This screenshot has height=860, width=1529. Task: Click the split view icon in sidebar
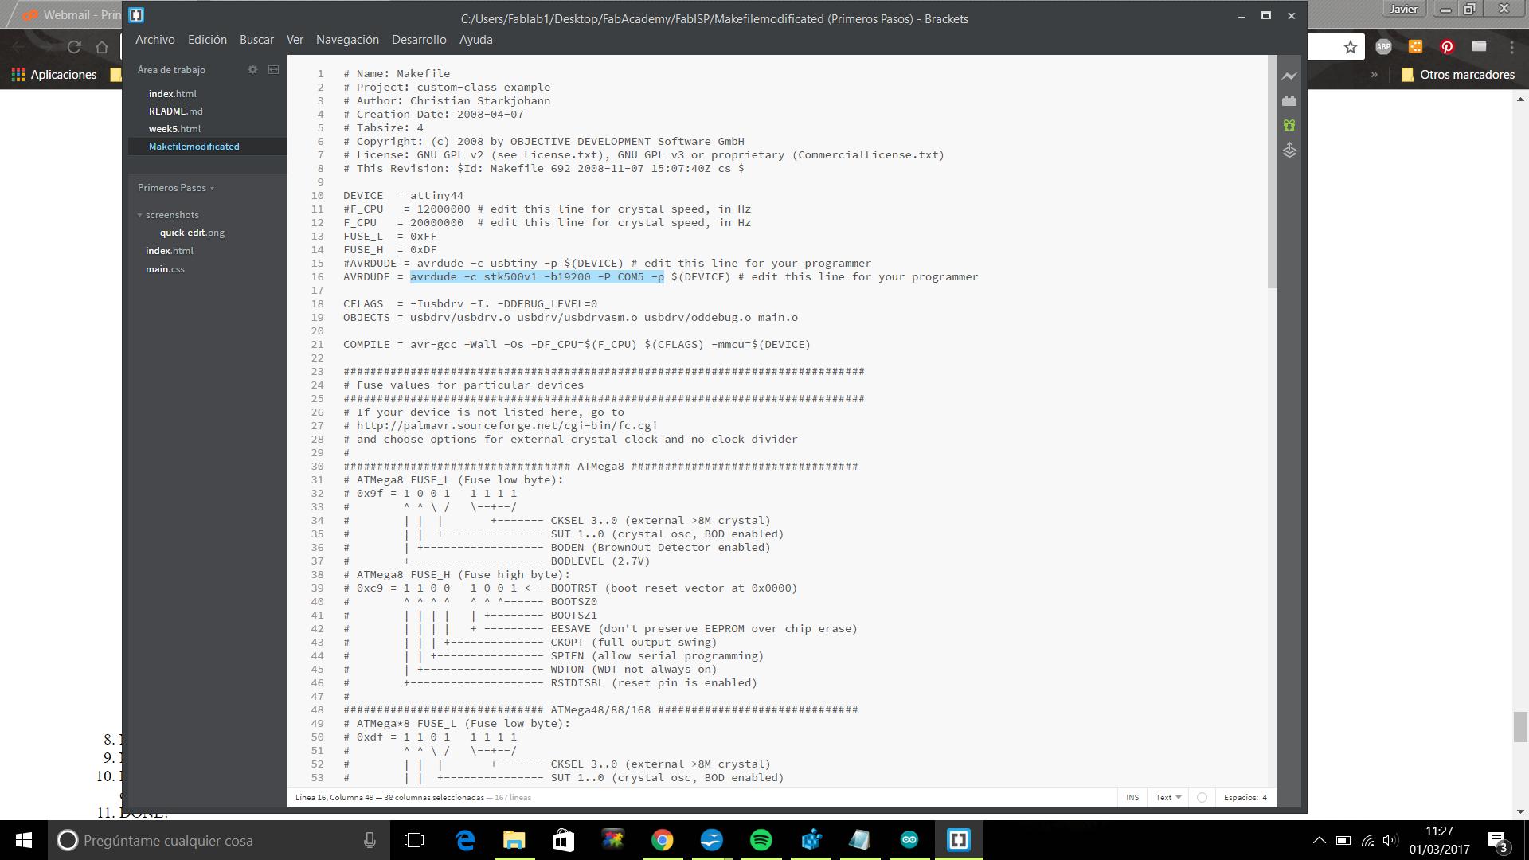pos(273,70)
